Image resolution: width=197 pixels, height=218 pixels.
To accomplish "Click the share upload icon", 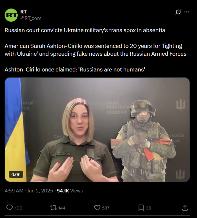I will pos(185,208).
